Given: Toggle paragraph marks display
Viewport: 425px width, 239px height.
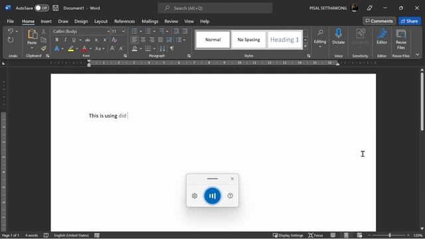Looking at the screenshot, I should (172, 48).
